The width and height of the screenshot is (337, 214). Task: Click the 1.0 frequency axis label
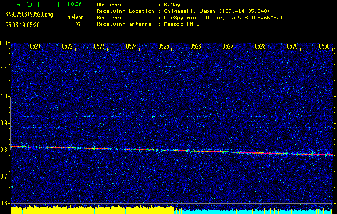pos(4,96)
